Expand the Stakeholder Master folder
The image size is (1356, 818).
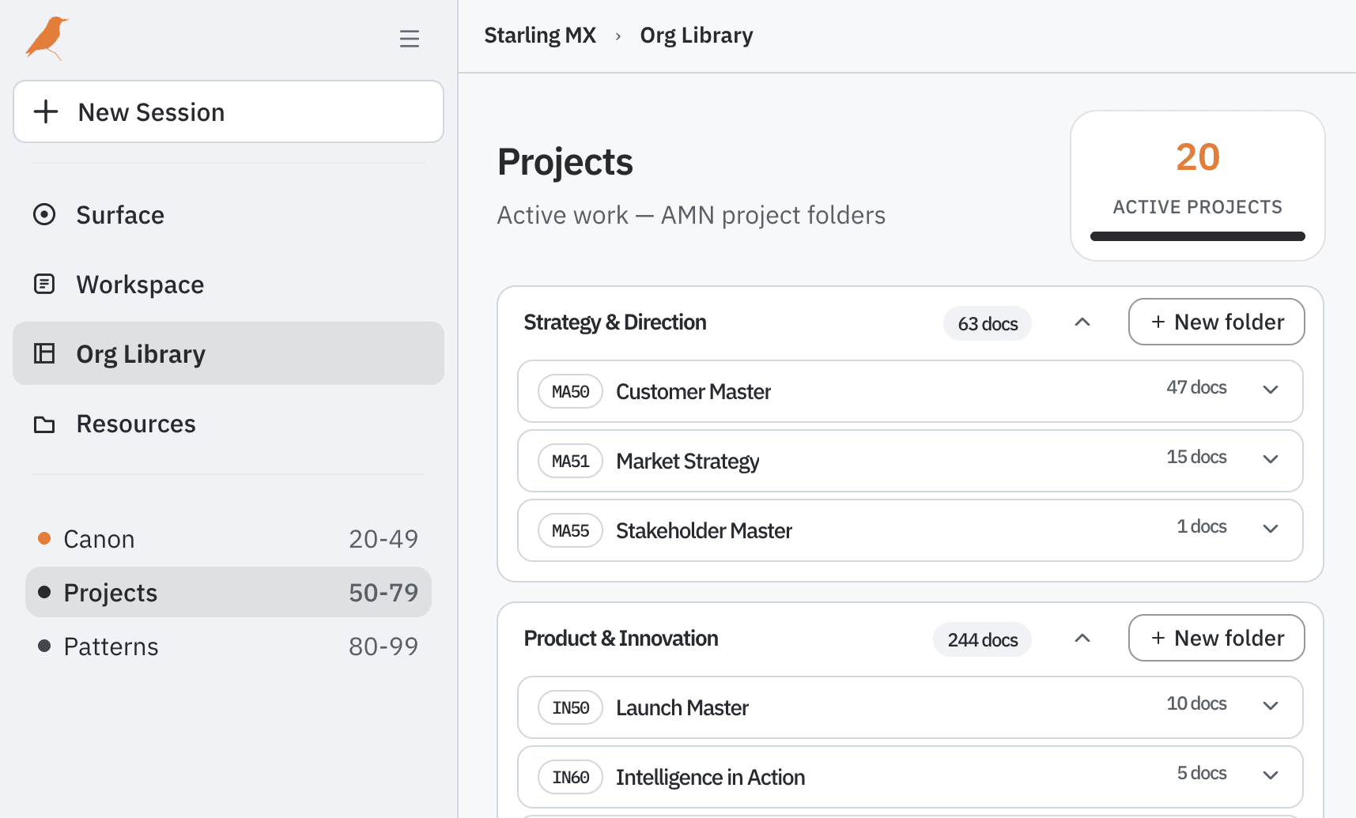point(1271,529)
